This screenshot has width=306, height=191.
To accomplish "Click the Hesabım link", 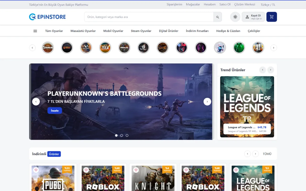I will point(210,5).
